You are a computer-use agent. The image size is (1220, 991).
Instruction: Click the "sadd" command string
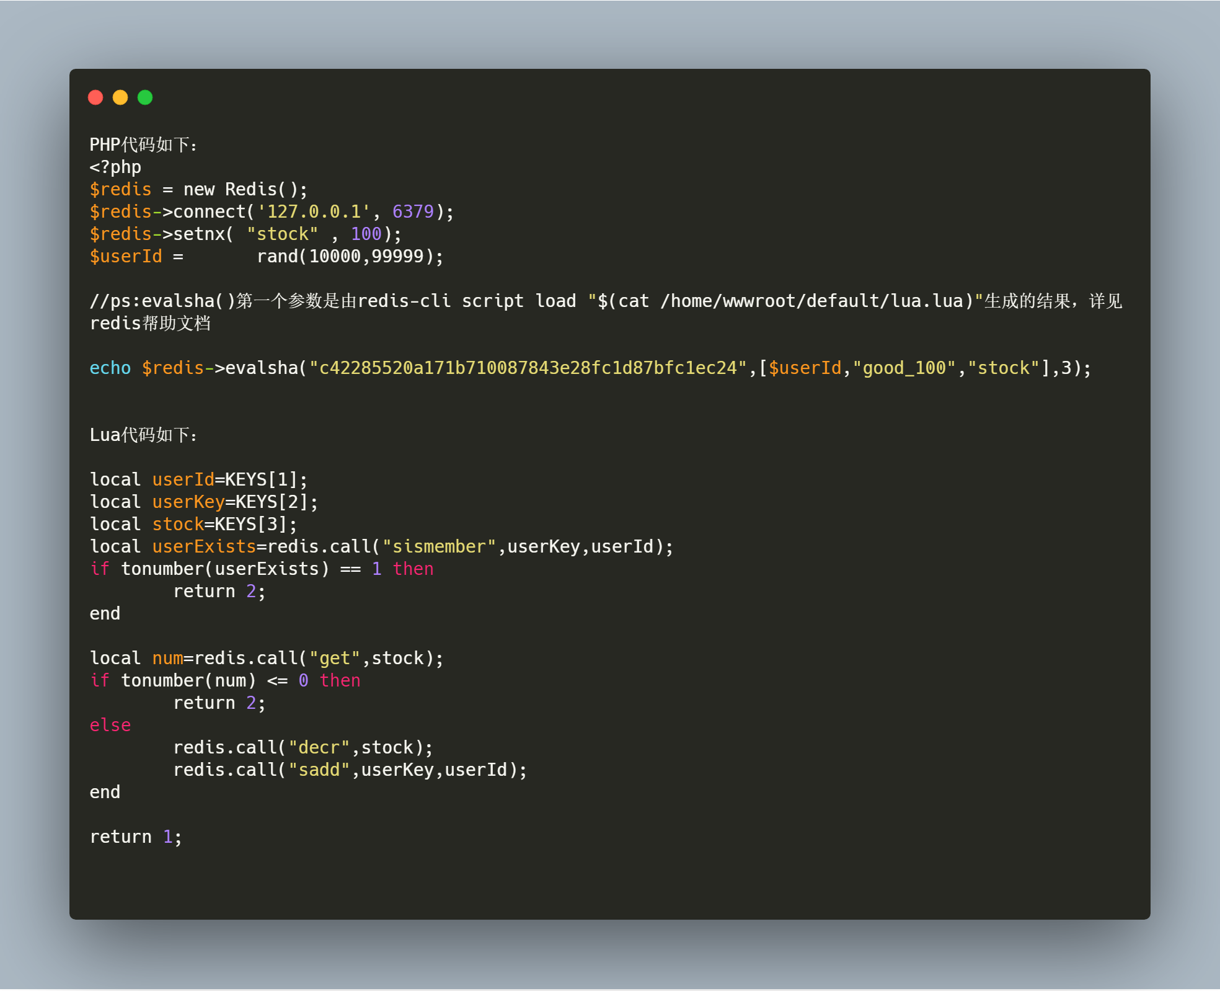[x=319, y=770]
